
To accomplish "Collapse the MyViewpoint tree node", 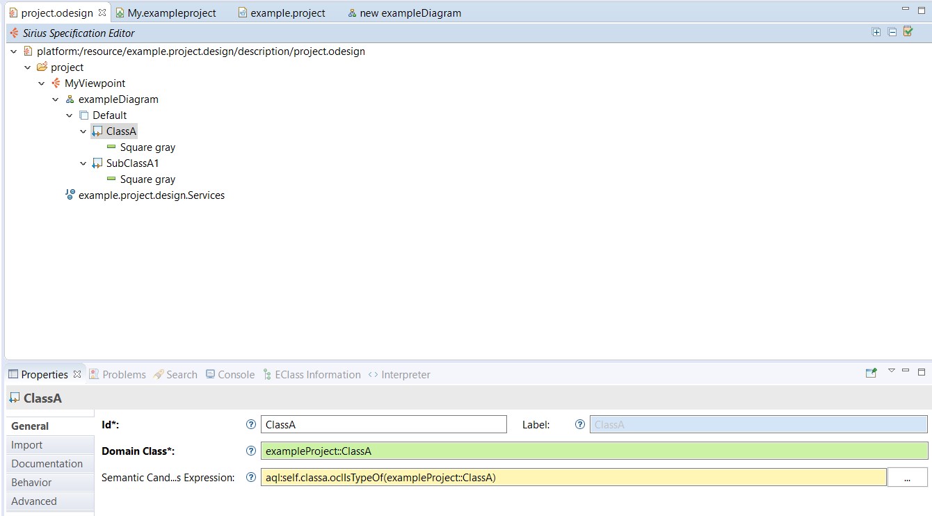I will coord(42,83).
